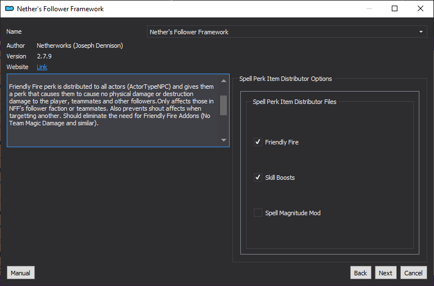Click the Version label
The height and width of the screenshot is (286, 434).
pos(16,56)
